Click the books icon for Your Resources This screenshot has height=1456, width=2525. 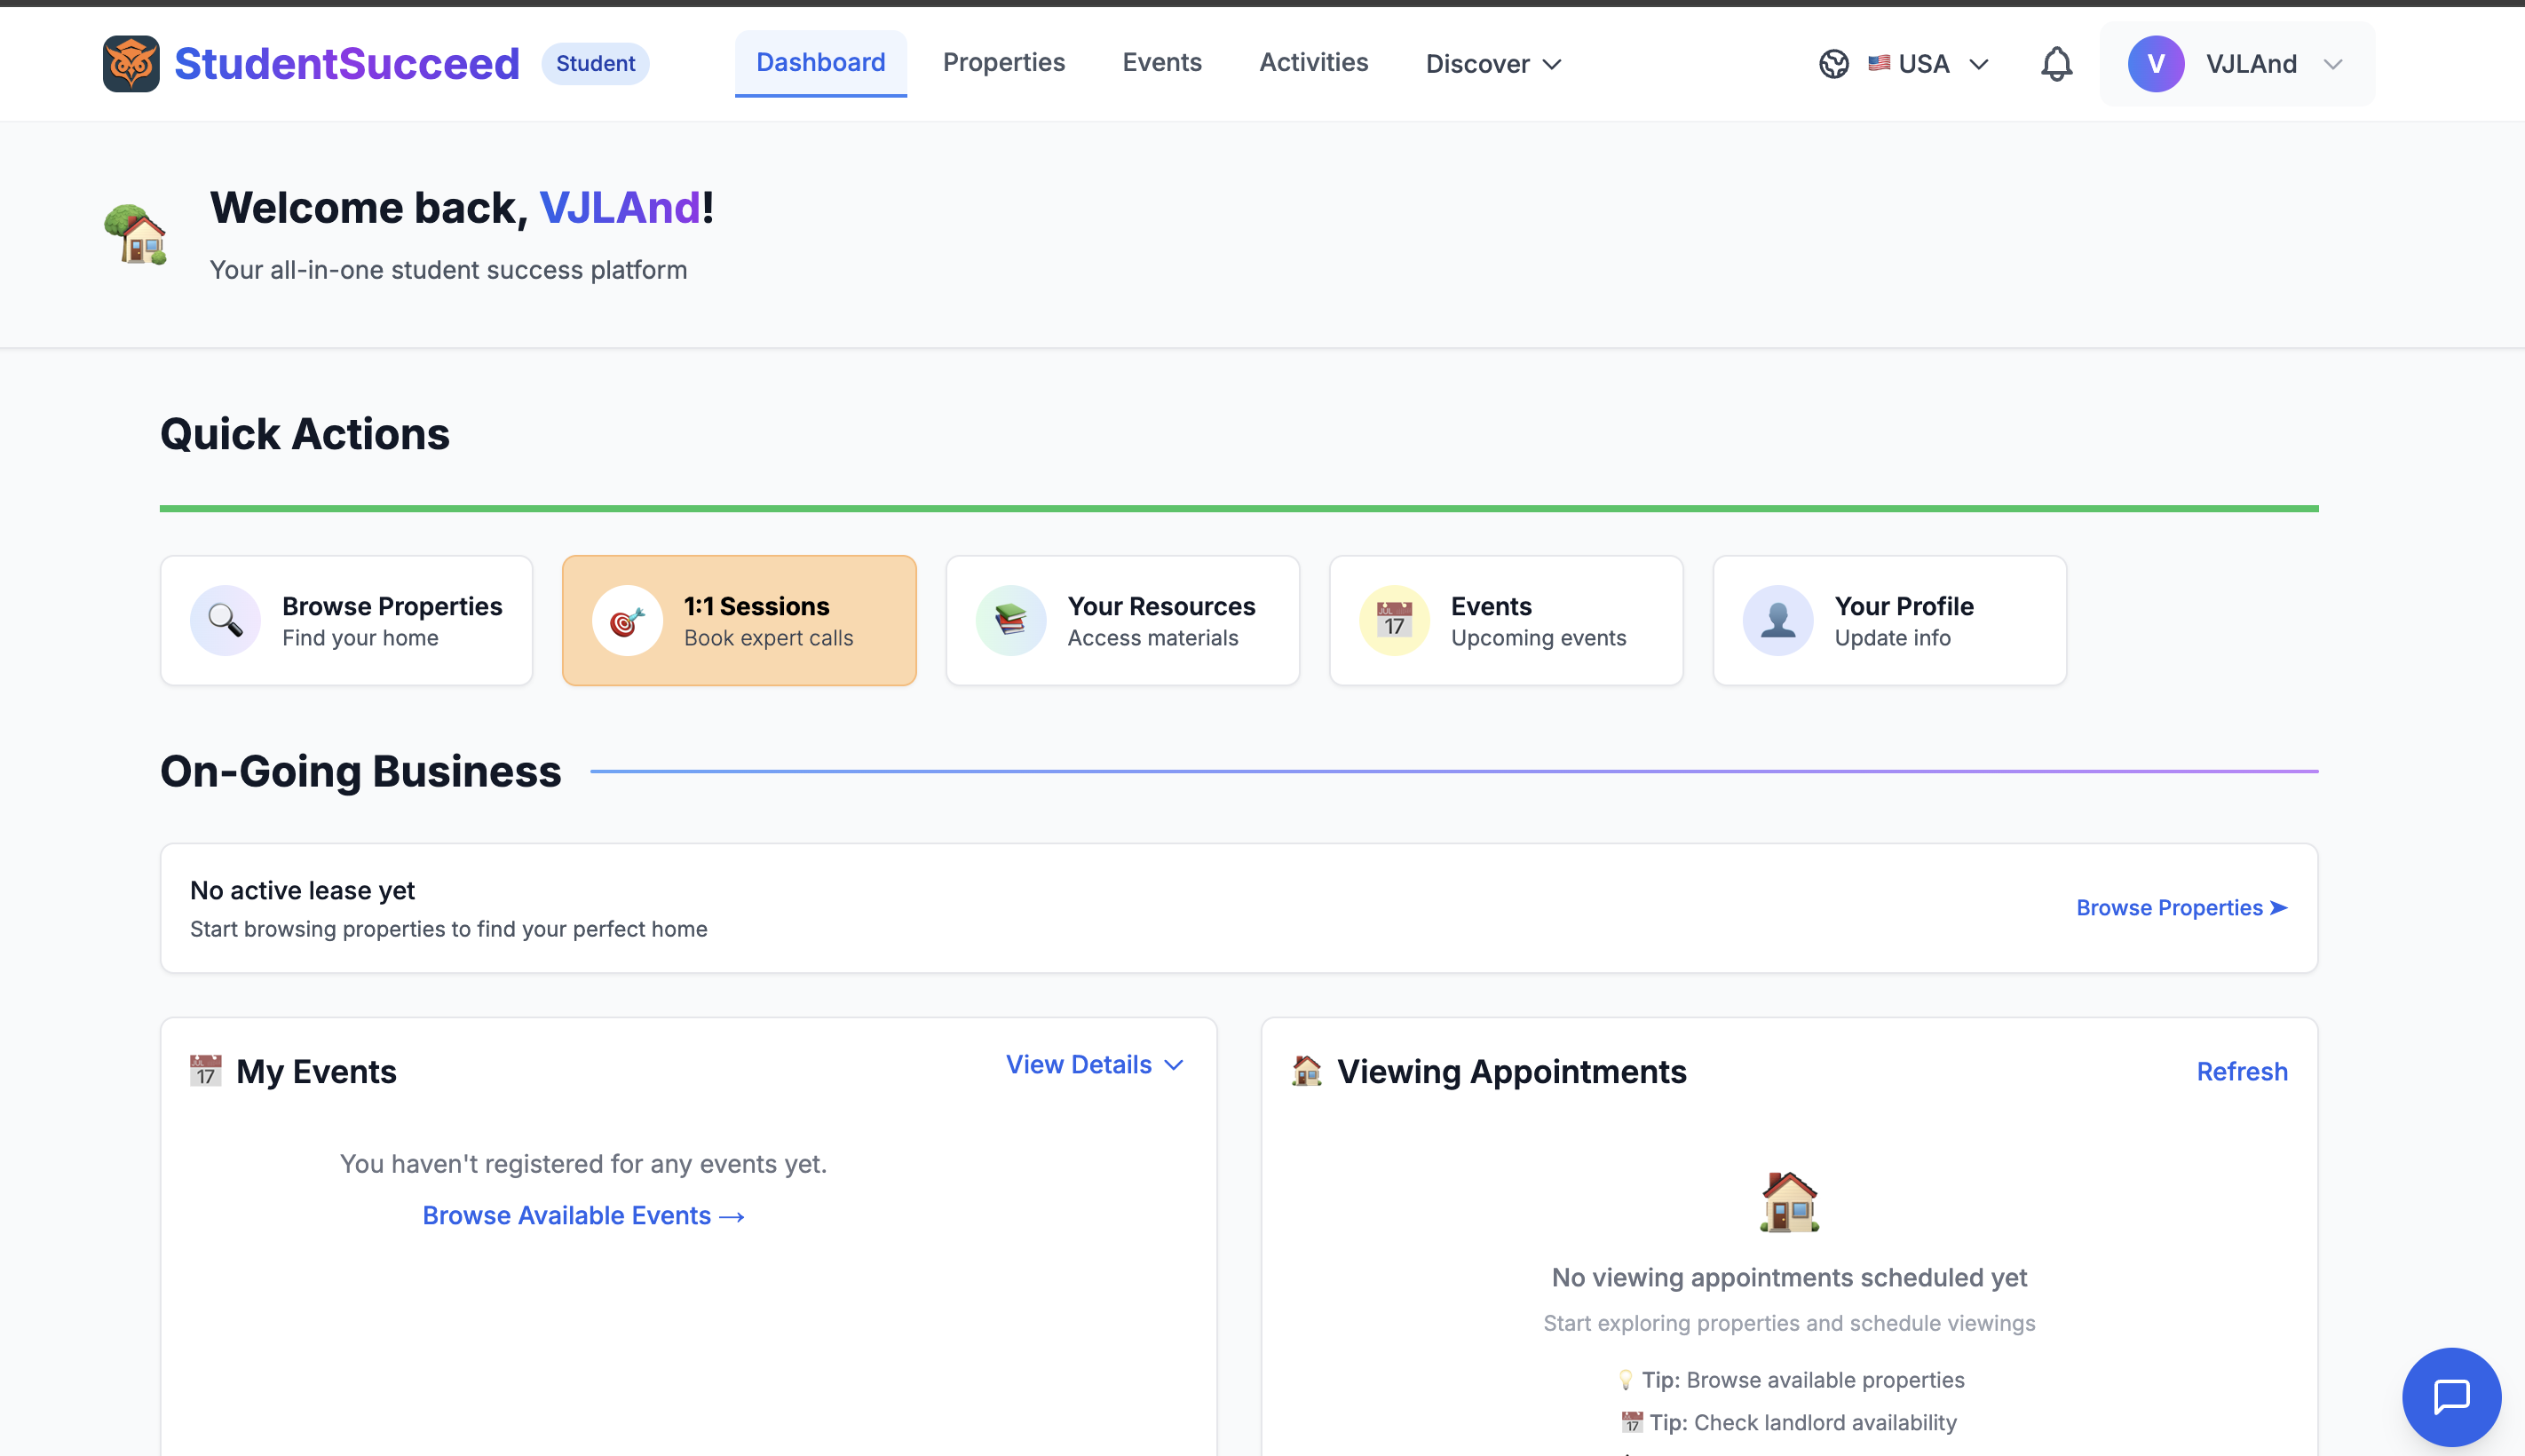pos(1010,620)
